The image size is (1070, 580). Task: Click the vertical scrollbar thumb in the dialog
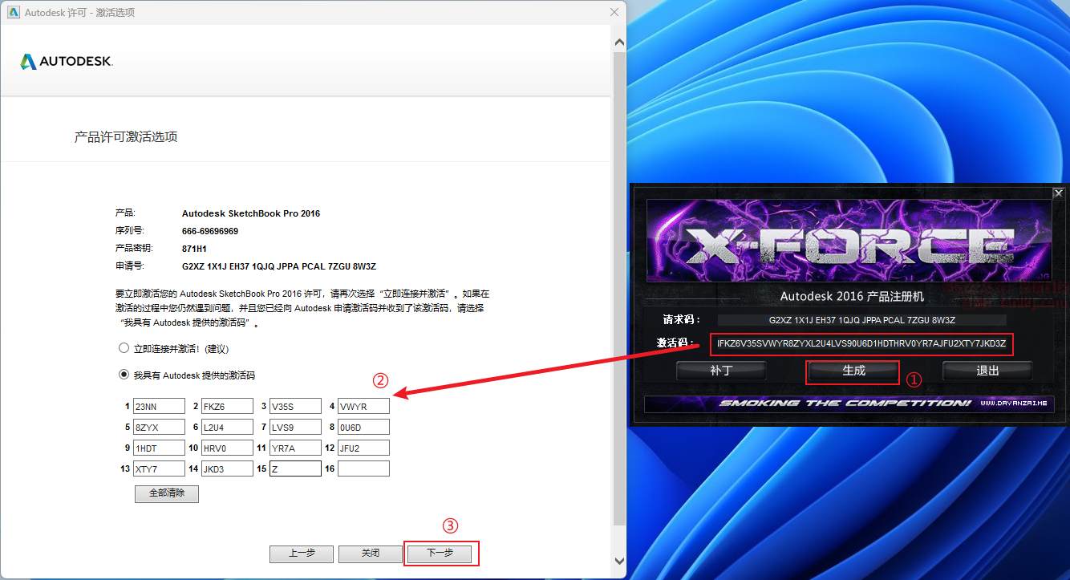[x=618, y=281]
